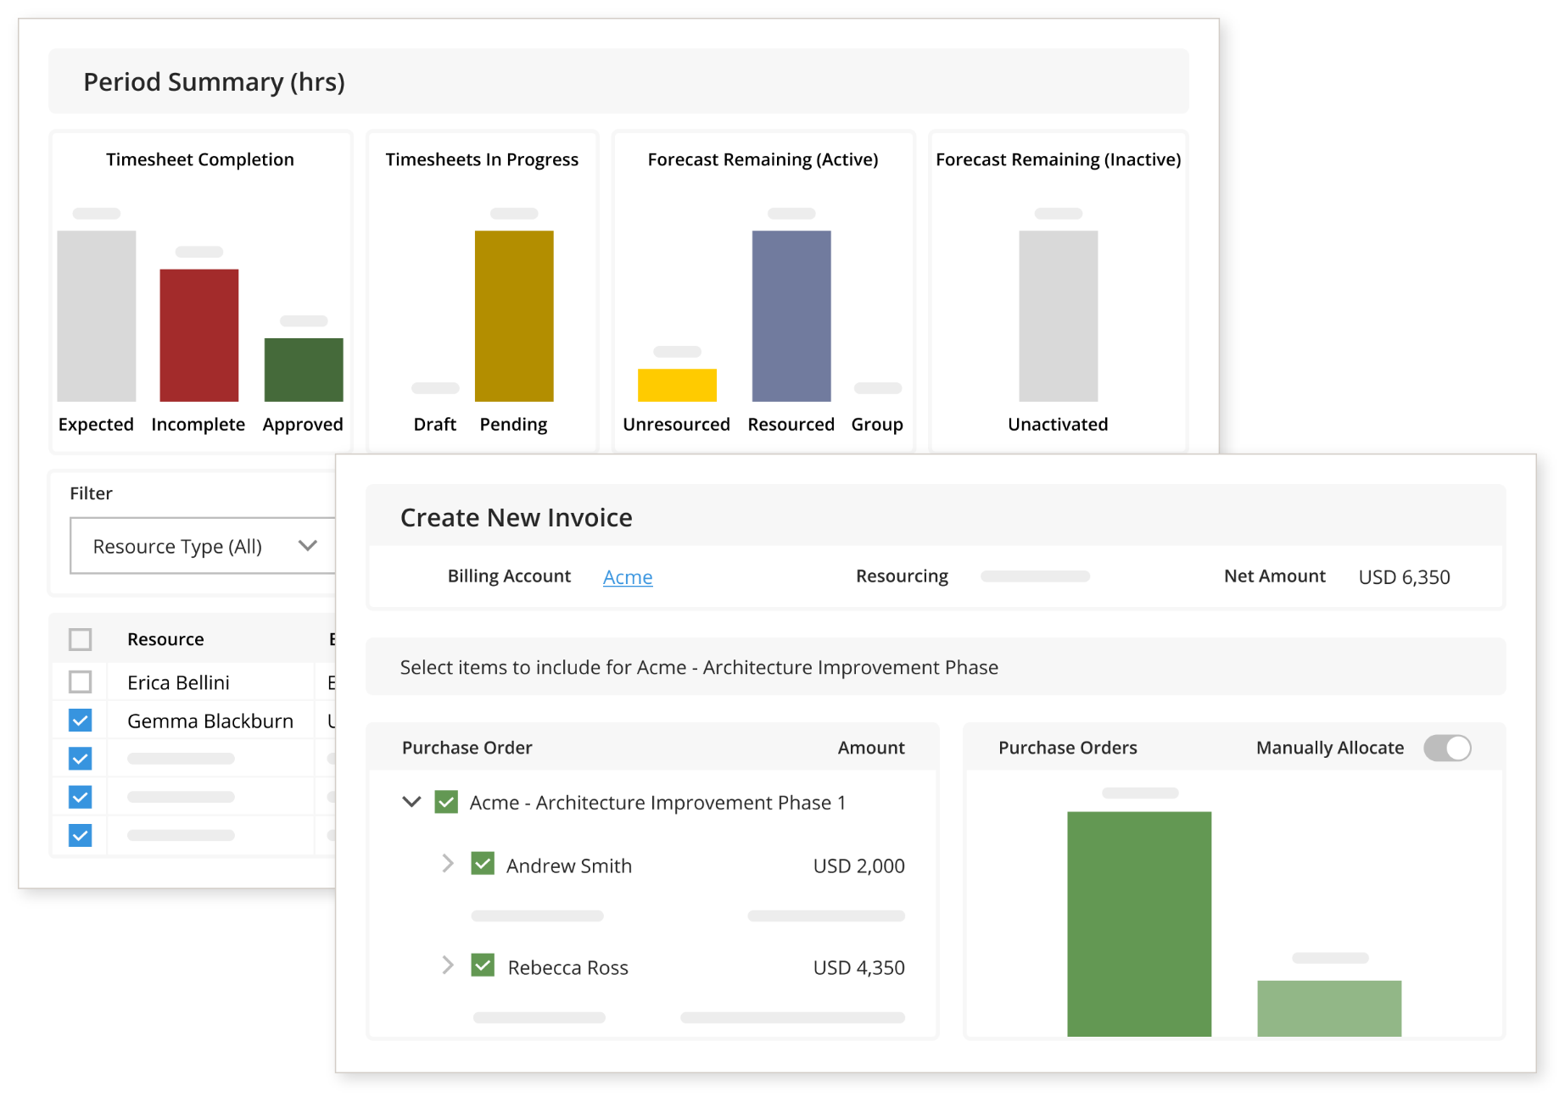The height and width of the screenshot is (1102, 1565).
Task: Click the tall green Purchase Orders bar
Action: (x=1139, y=924)
